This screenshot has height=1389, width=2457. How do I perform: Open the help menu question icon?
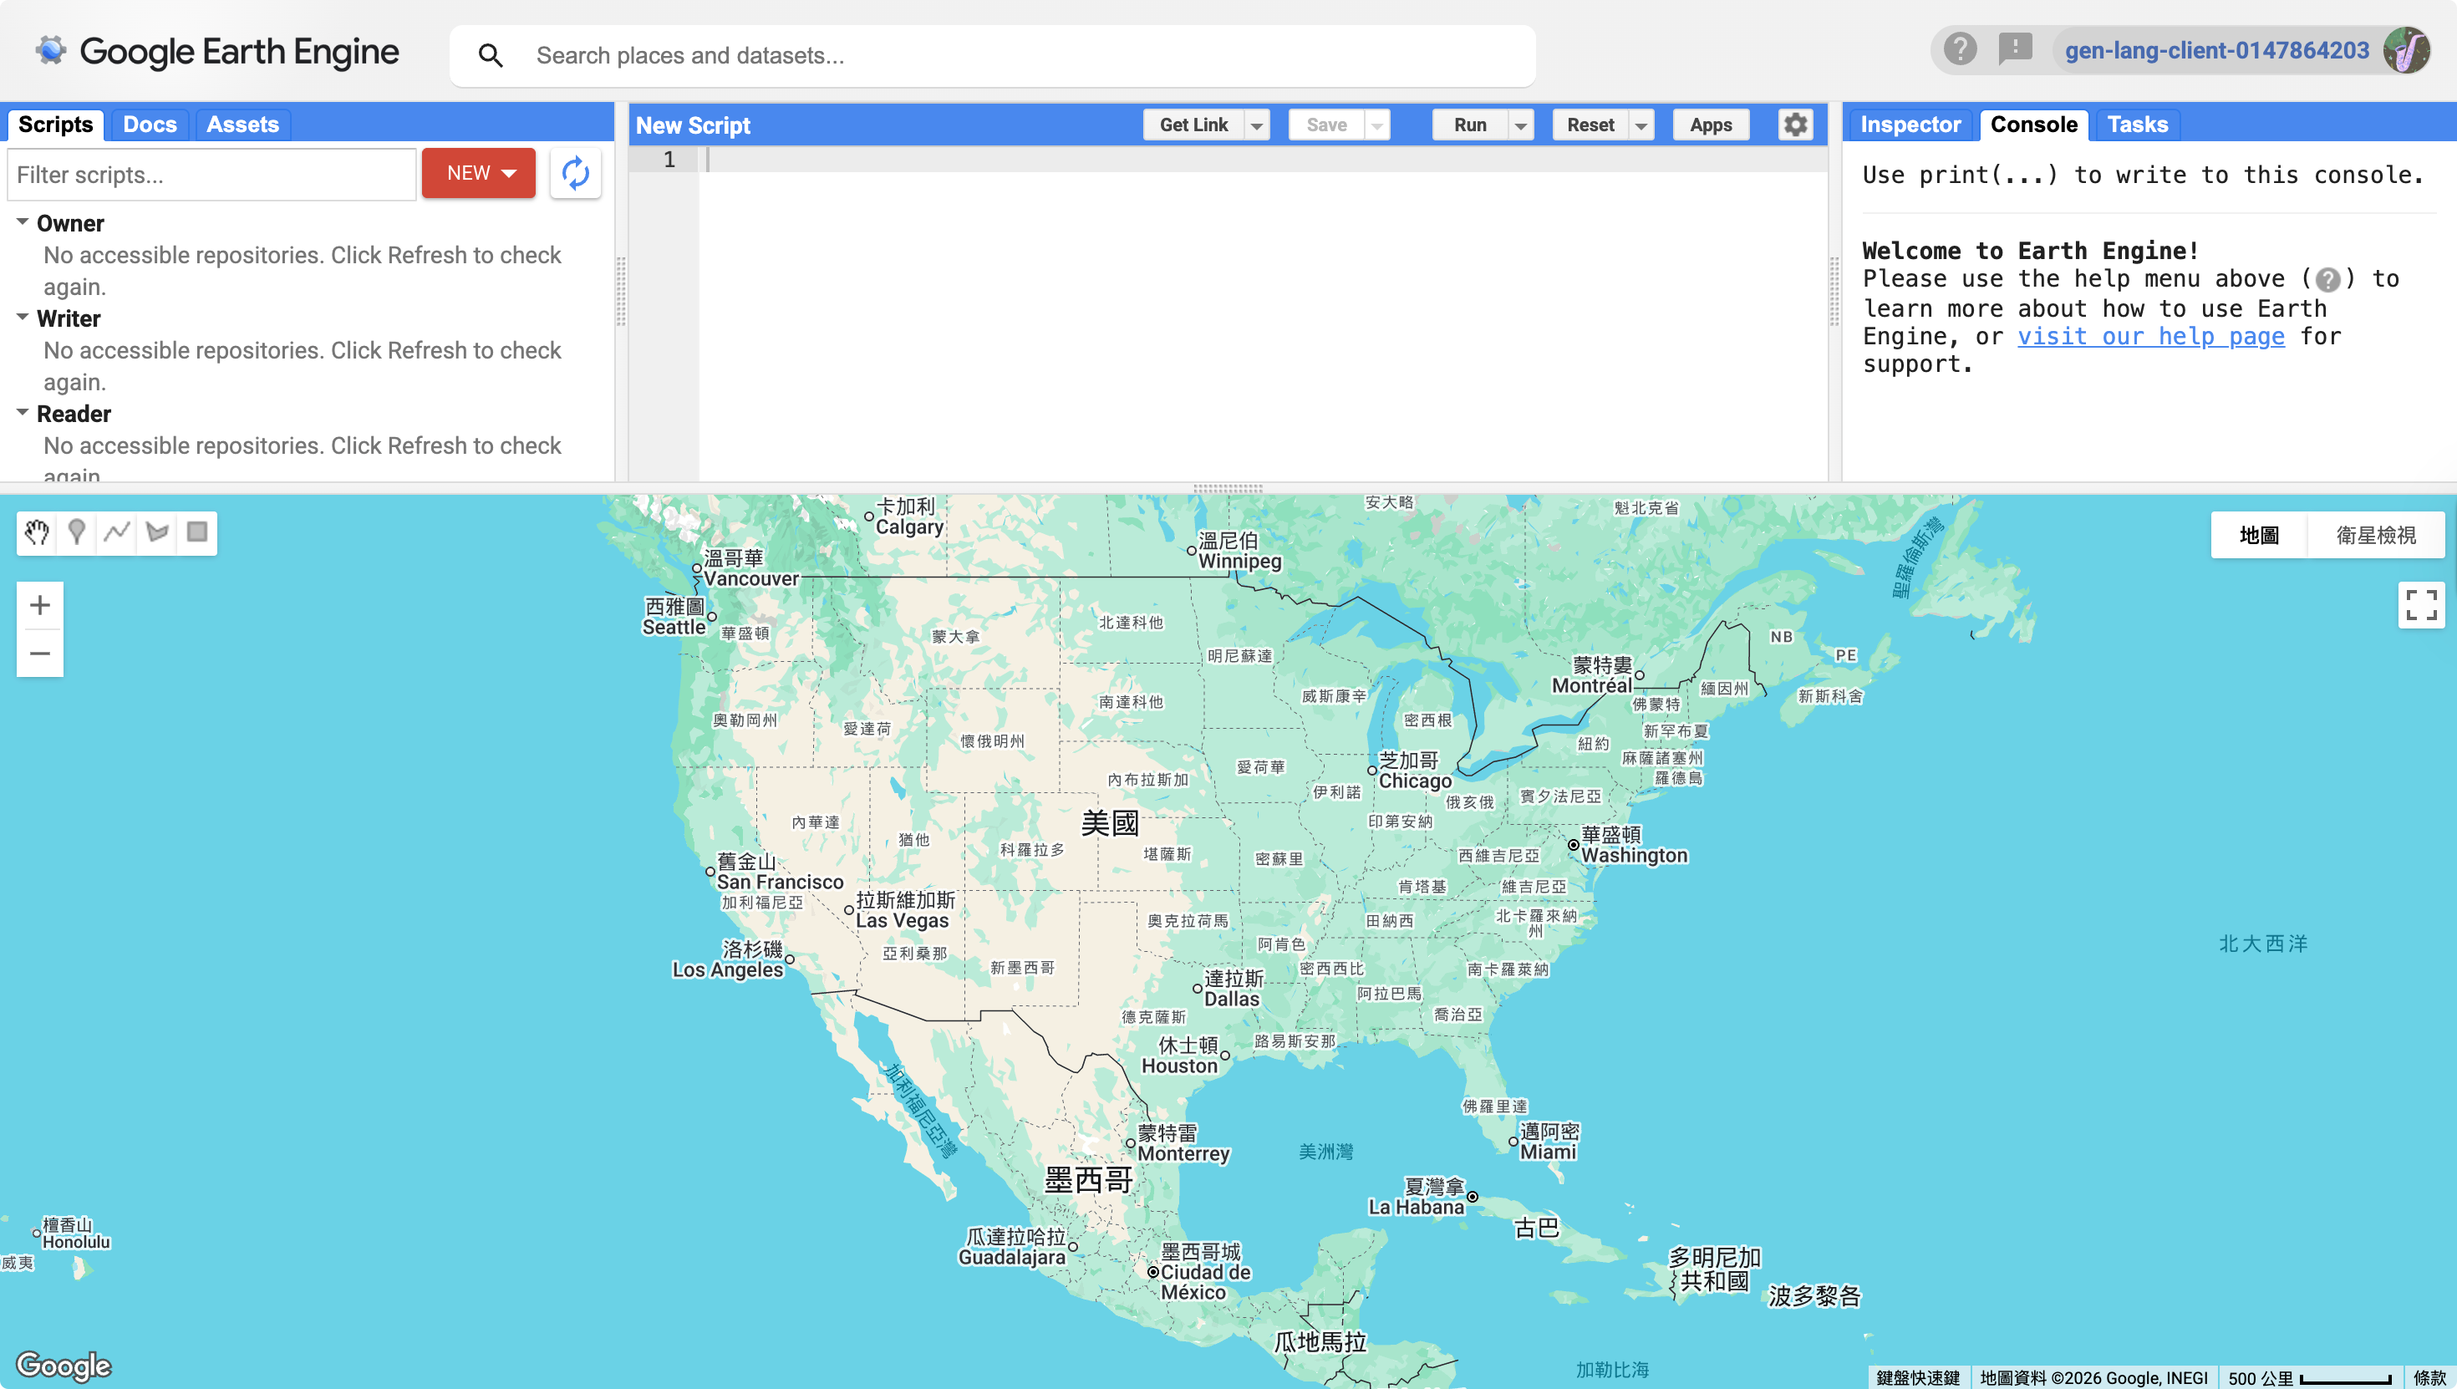click(x=1959, y=48)
